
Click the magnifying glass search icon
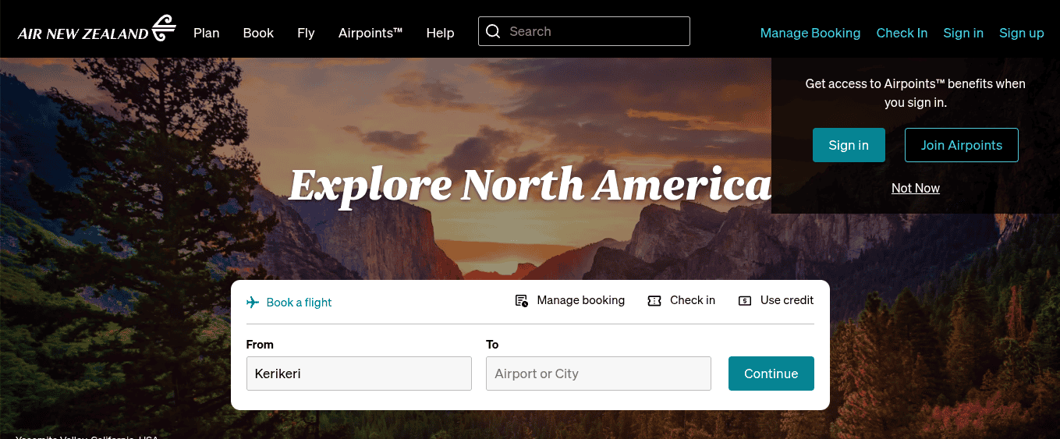click(x=493, y=31)
